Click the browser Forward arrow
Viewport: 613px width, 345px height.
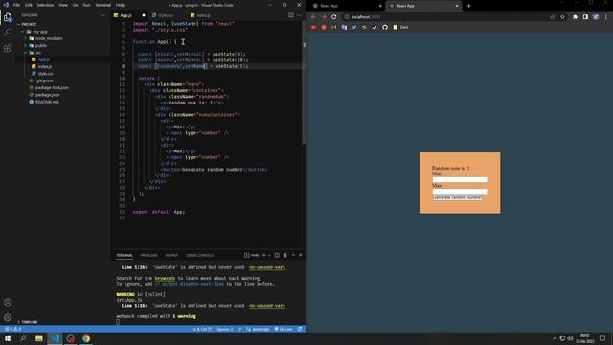(324, 17)
